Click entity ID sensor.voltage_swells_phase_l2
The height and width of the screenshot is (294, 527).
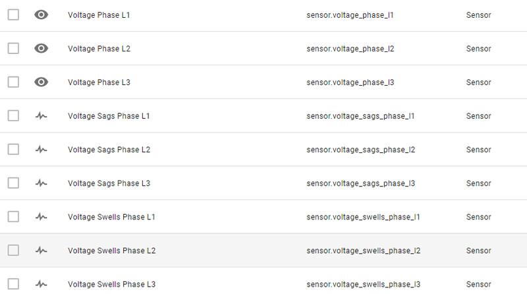364,250
